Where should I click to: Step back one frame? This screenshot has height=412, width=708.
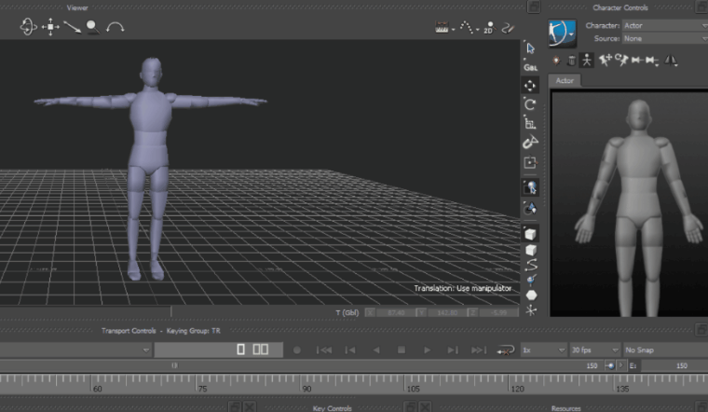click(350, 350)
